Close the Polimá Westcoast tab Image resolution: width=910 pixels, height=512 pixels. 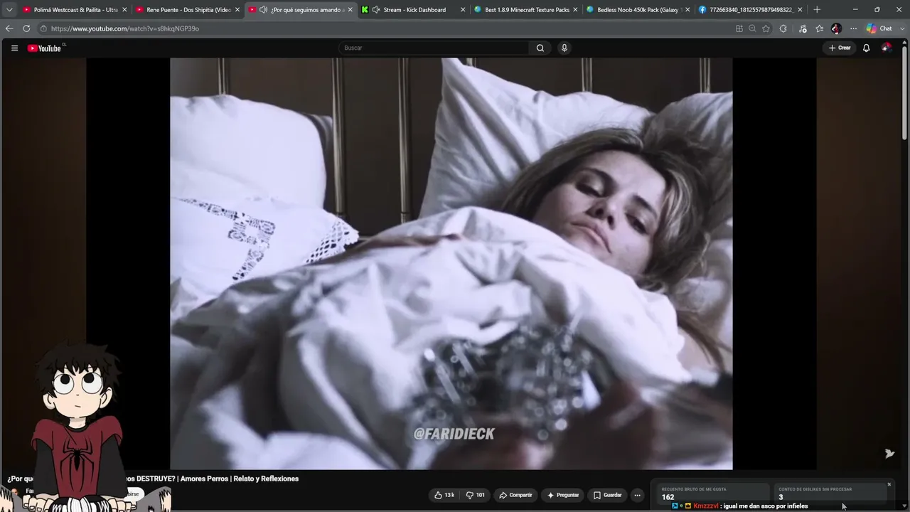124,10
